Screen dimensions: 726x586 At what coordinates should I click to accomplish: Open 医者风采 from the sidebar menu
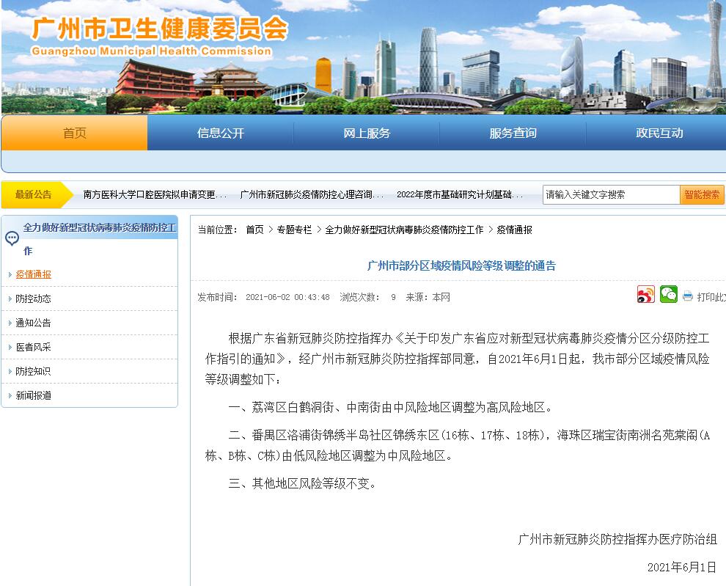[34, 347]
